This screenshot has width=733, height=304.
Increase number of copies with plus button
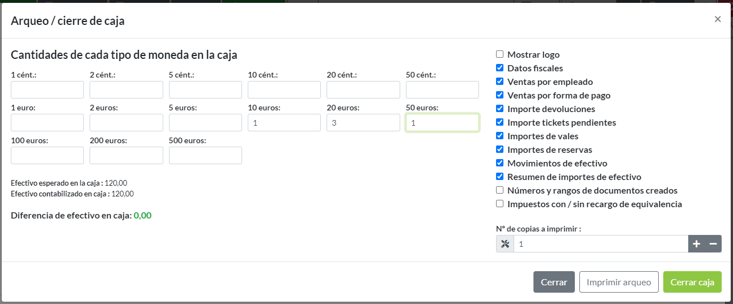coord(696,244)
